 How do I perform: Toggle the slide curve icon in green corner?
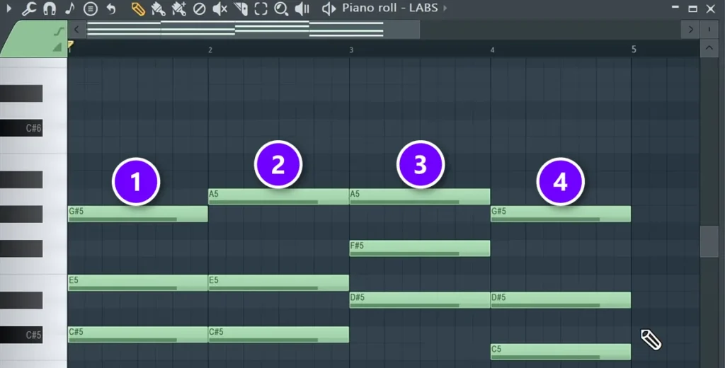click(58, 31)
